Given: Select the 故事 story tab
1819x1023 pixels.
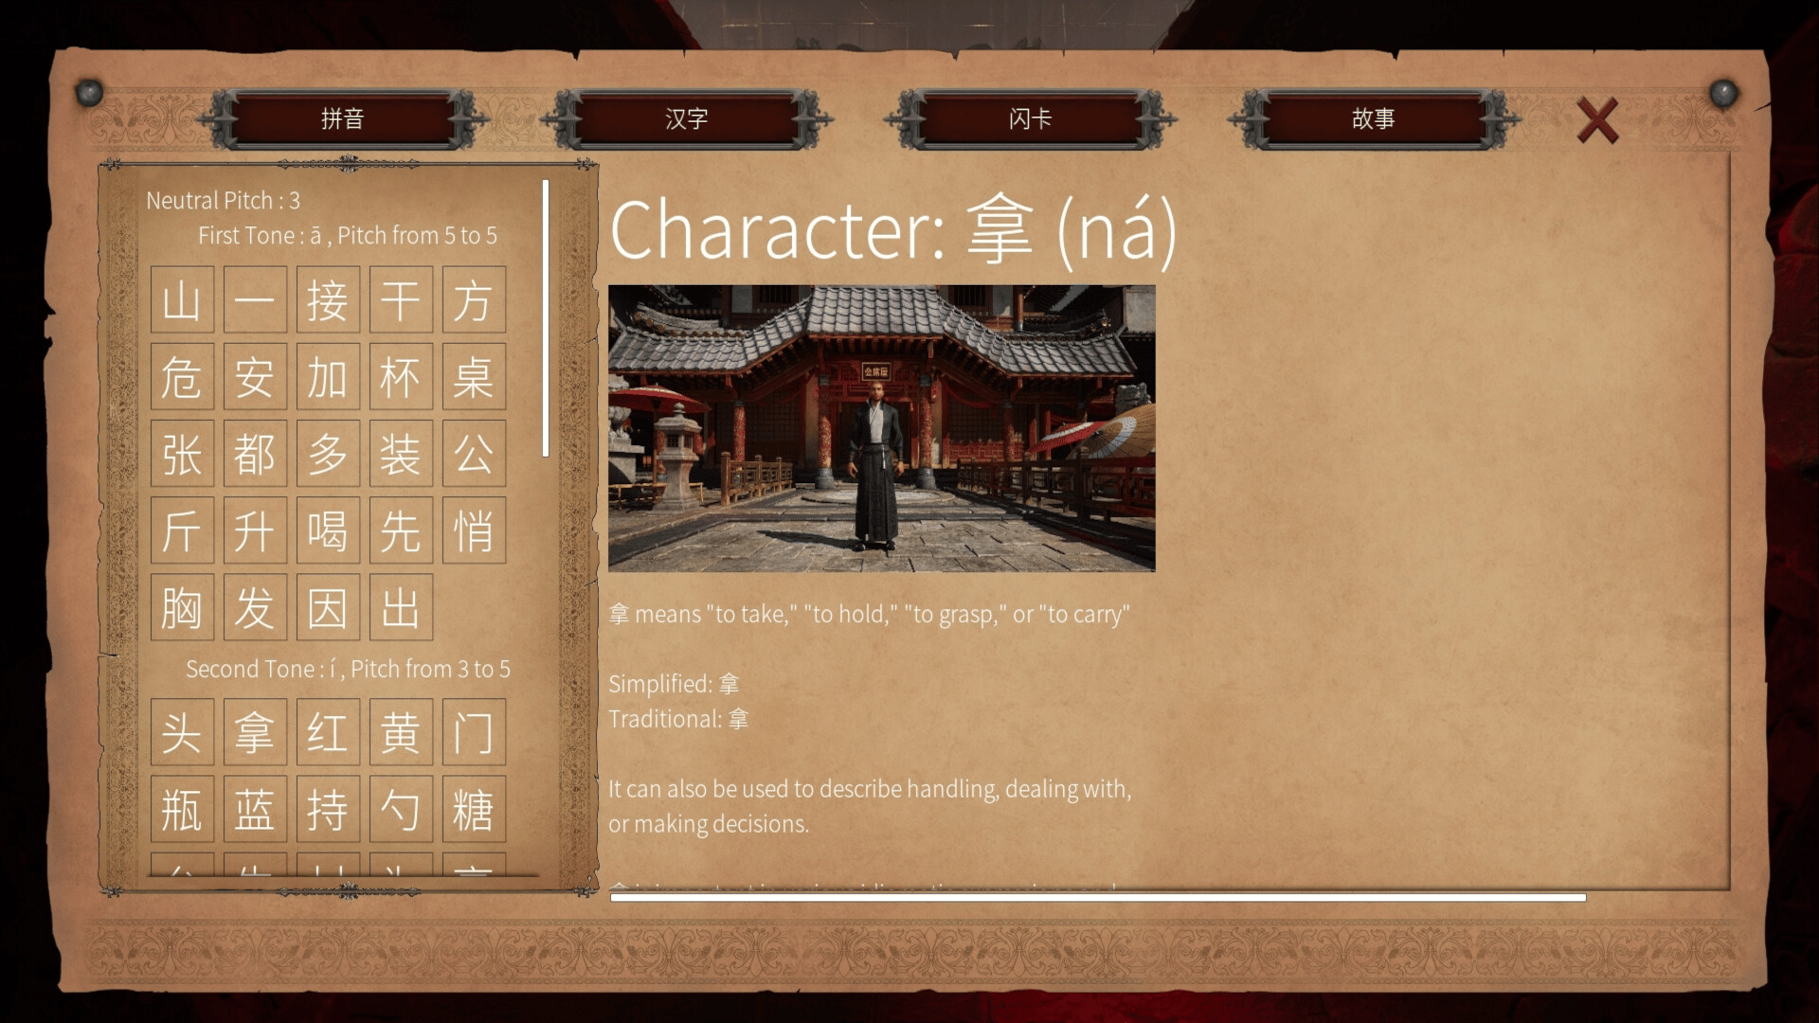Looking at the screenshot, I should (x=1374, y=118).
